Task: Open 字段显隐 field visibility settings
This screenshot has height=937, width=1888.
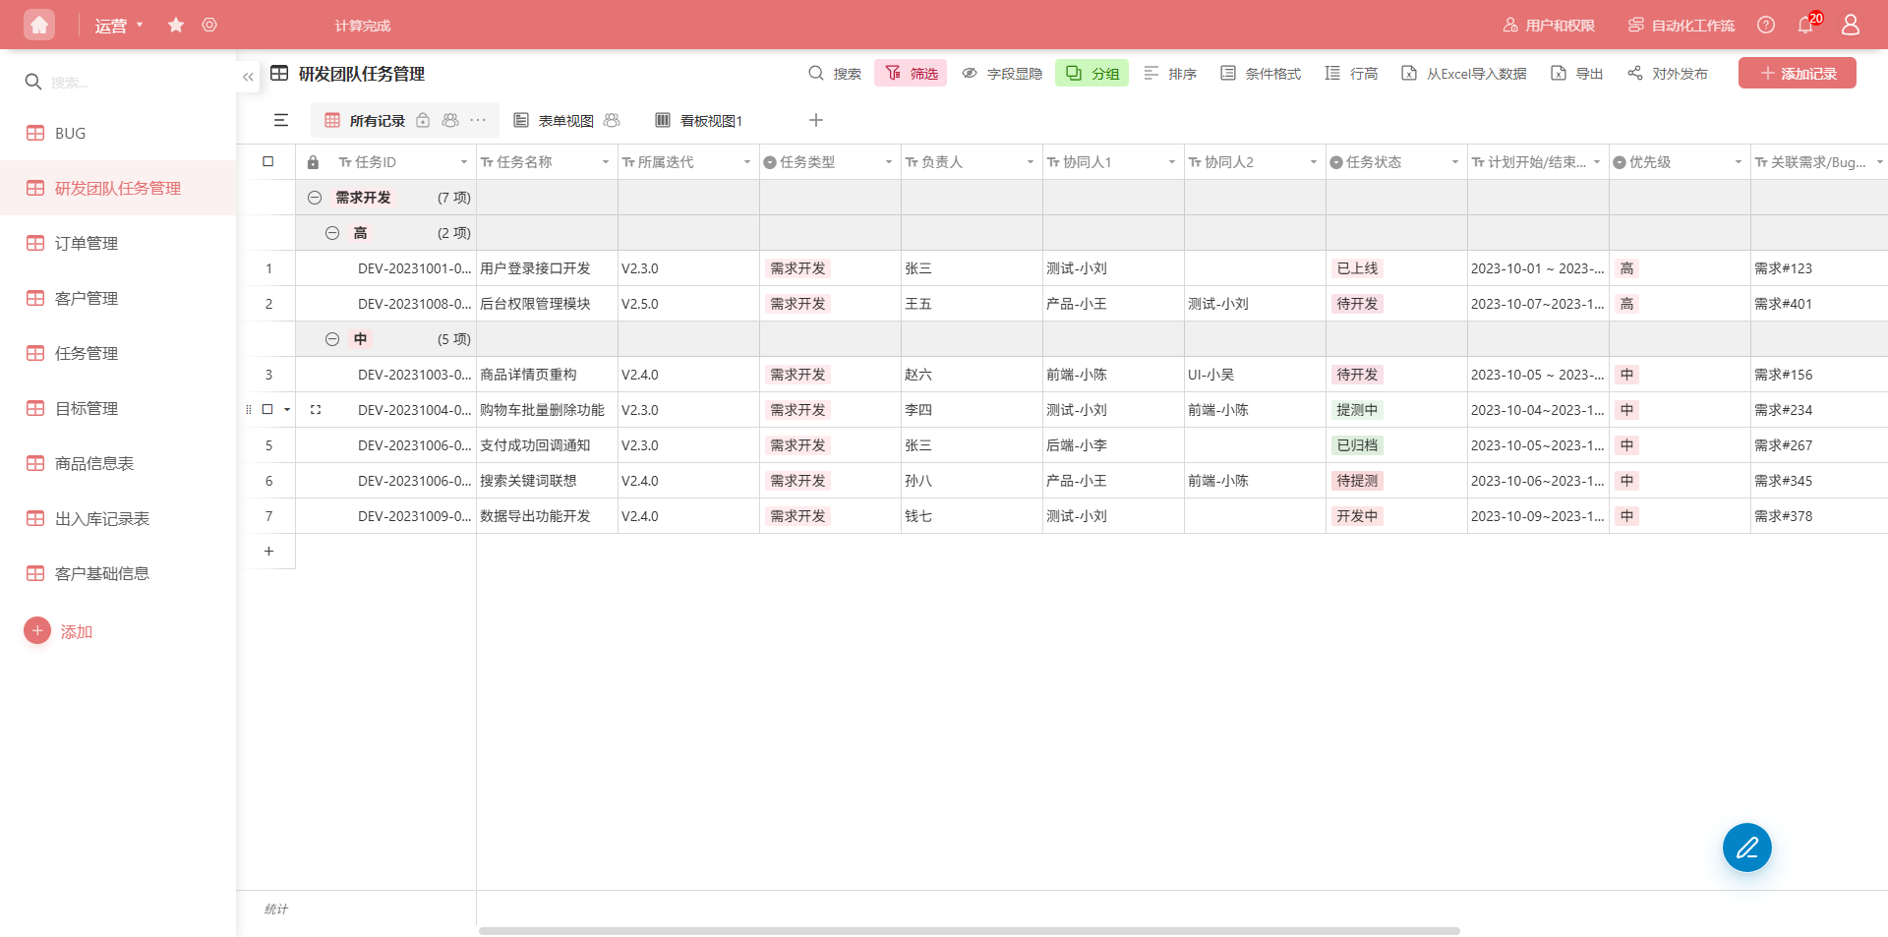Action: tap(1002, 73)
